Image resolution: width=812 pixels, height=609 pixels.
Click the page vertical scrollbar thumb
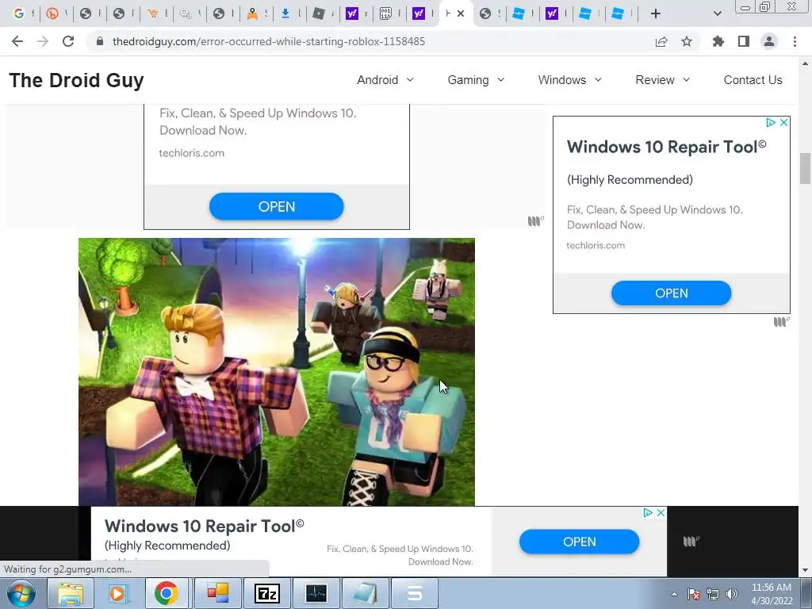point(805,168)
